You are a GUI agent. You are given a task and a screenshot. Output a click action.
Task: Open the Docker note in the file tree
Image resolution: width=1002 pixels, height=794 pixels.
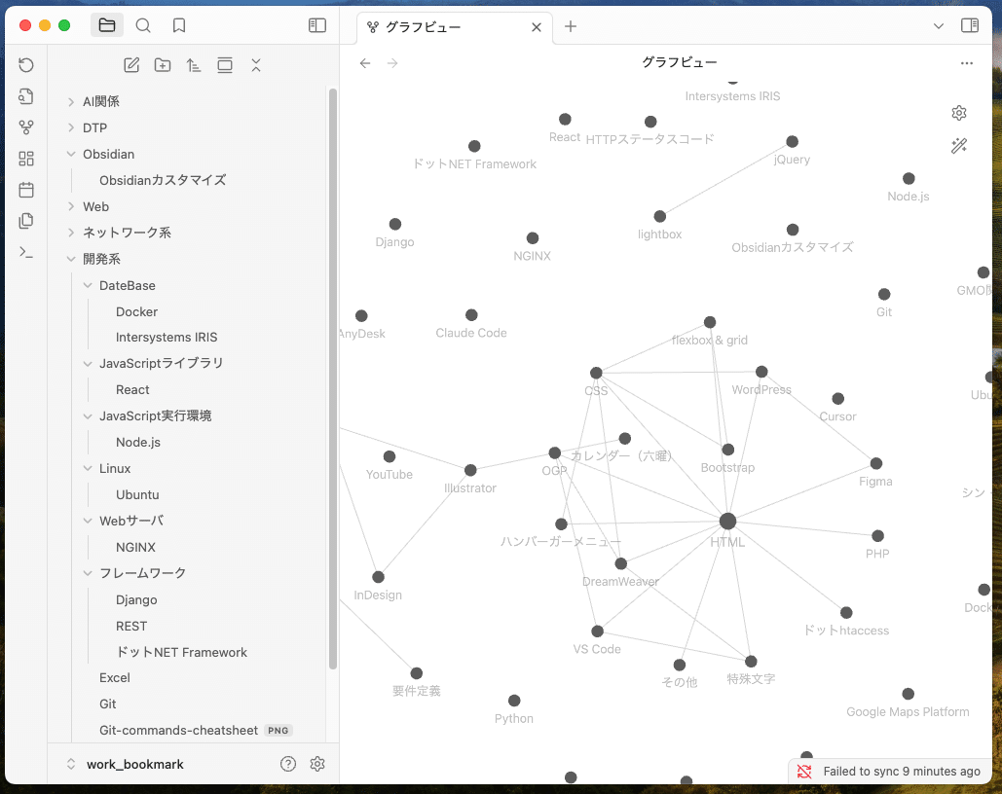136,311
